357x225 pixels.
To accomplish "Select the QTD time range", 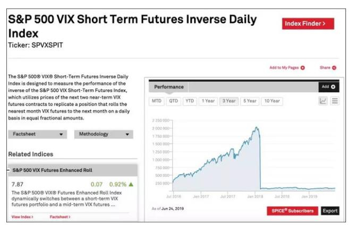I will 173,101.
